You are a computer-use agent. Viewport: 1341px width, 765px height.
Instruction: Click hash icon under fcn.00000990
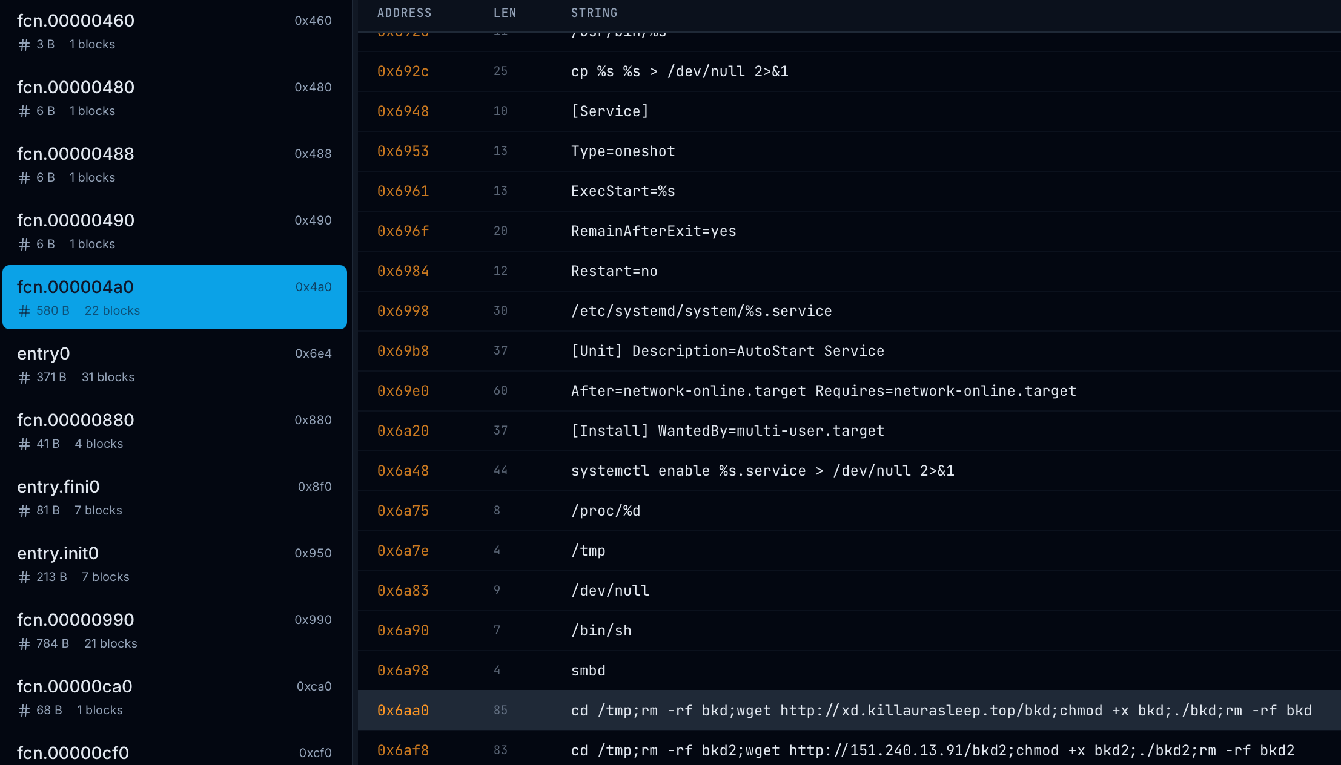point(24,644)
